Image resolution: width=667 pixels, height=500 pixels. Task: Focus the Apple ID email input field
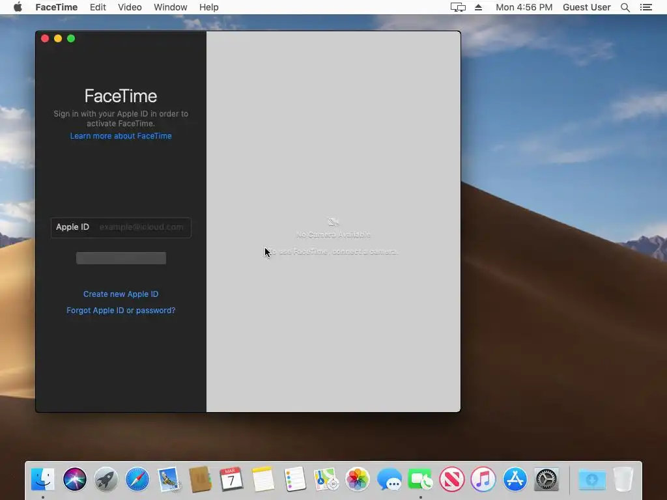(x=121, y=227)
